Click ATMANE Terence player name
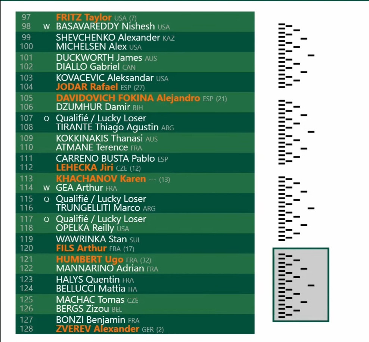 point(92,147)
